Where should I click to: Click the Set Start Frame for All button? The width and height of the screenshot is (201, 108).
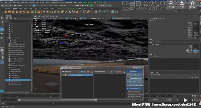pyautogui.click(x=135, y=85)
